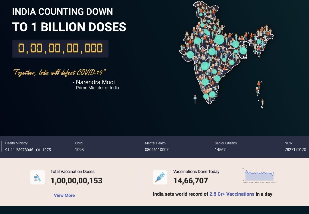Click the syringe icon beside Vaccinations Done Today
The width and height of the screenshot is (309, 214).
tap(160, 177)
